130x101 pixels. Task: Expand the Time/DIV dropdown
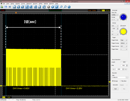118,15
